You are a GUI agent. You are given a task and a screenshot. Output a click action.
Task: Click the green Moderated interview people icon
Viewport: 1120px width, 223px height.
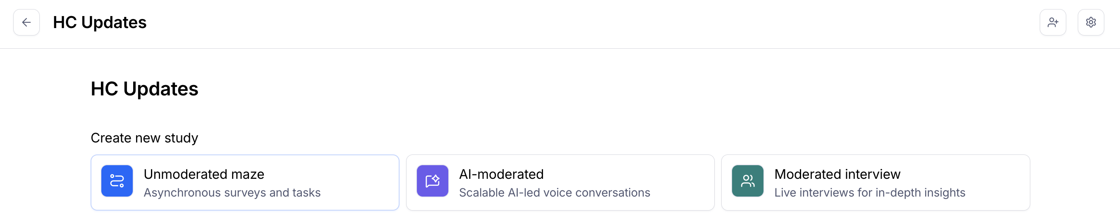747,181
